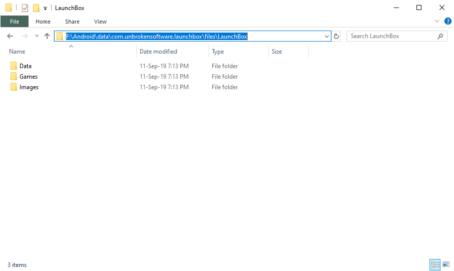Click the Images folder icon
454x271 pixels.
[14, 87]
